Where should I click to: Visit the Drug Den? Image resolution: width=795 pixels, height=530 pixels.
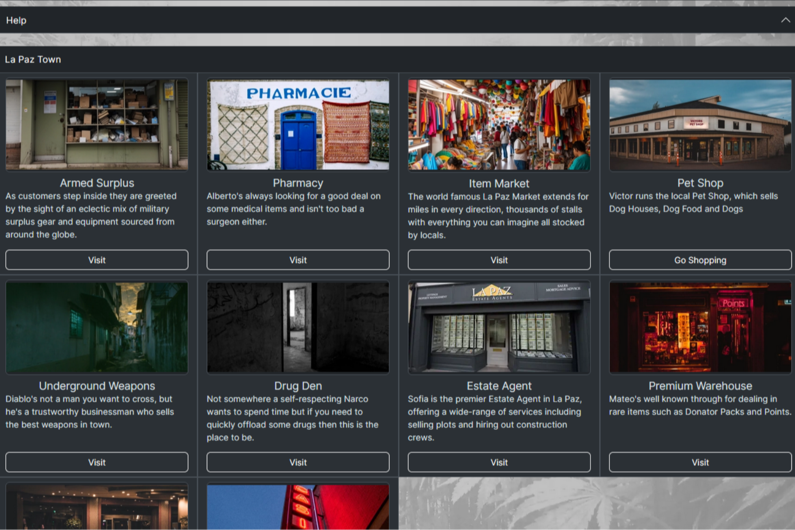[298, 462]
